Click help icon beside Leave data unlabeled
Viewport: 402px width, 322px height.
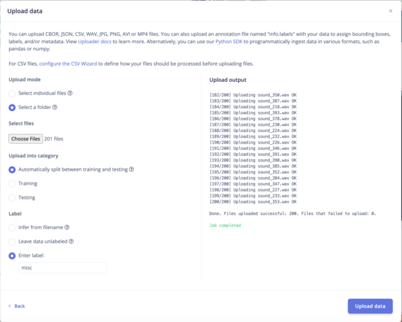coord(71,241)
